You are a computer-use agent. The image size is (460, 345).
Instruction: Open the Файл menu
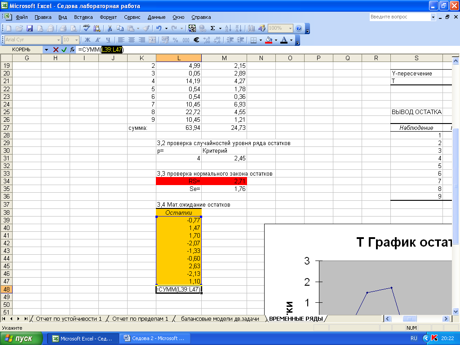point(22,18)
